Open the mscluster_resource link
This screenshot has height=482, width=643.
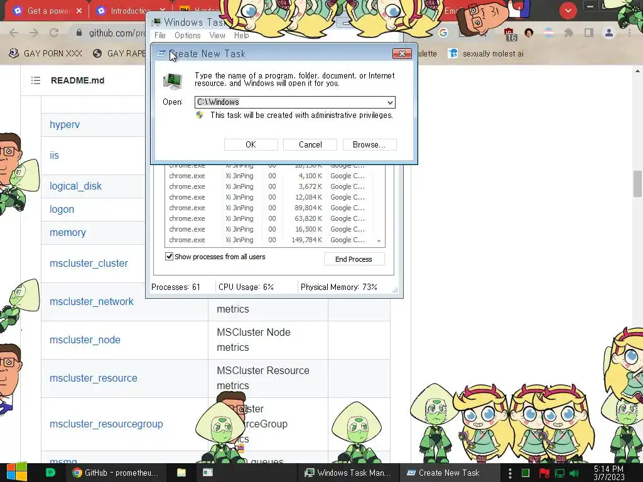pos(94,378)
